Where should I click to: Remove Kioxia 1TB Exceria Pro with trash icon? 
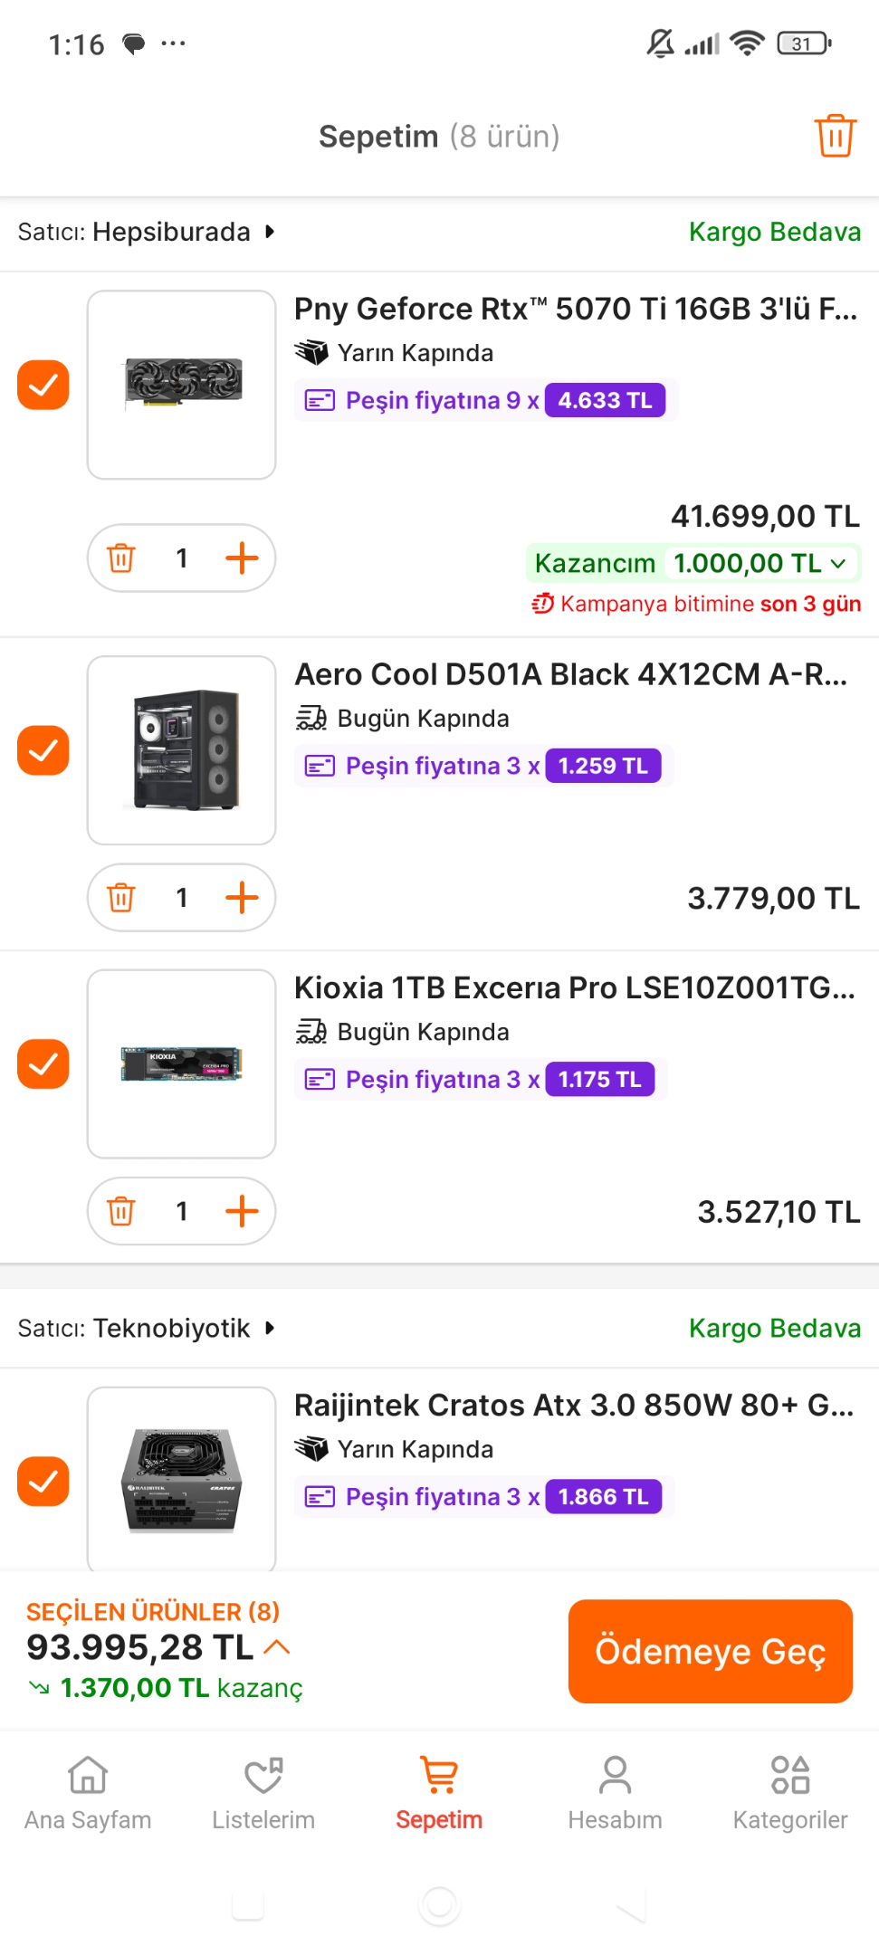[x=121, y=1211]
